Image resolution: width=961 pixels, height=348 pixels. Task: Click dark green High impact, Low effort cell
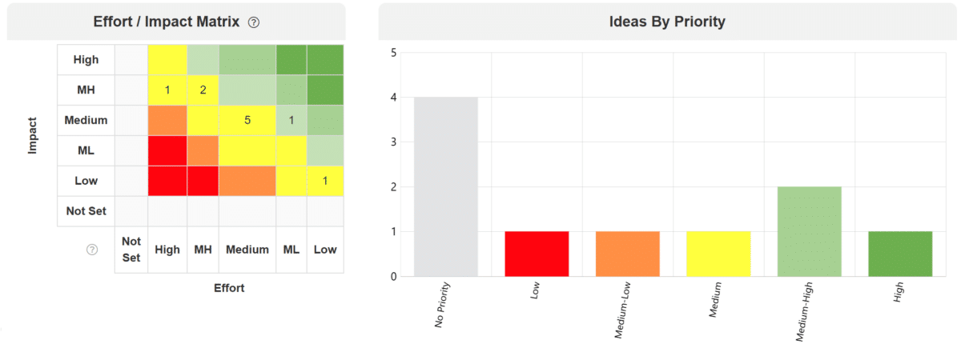click(x=325, y=59)
